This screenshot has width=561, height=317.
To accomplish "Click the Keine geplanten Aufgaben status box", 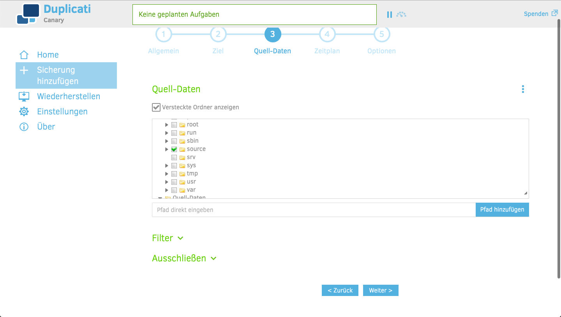I will [x=254, y=15].
